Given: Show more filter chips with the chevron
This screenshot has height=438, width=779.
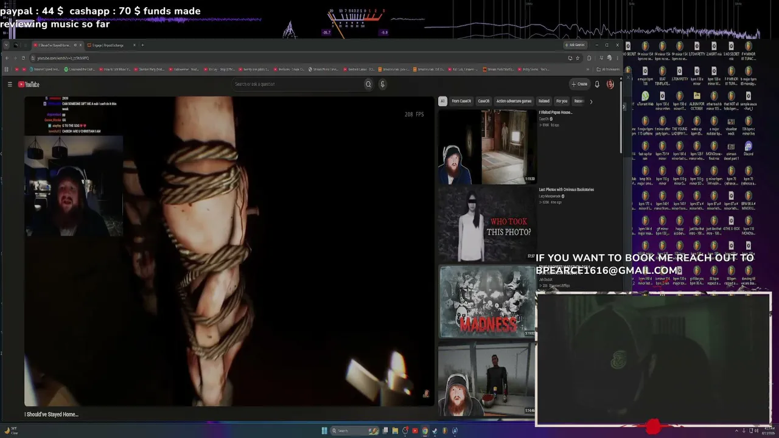Looking at the screenshot, I should pos(590,102).
